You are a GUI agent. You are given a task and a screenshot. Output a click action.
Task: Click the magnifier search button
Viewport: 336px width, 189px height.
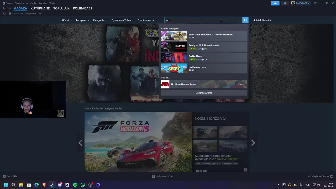click(245, 20)
